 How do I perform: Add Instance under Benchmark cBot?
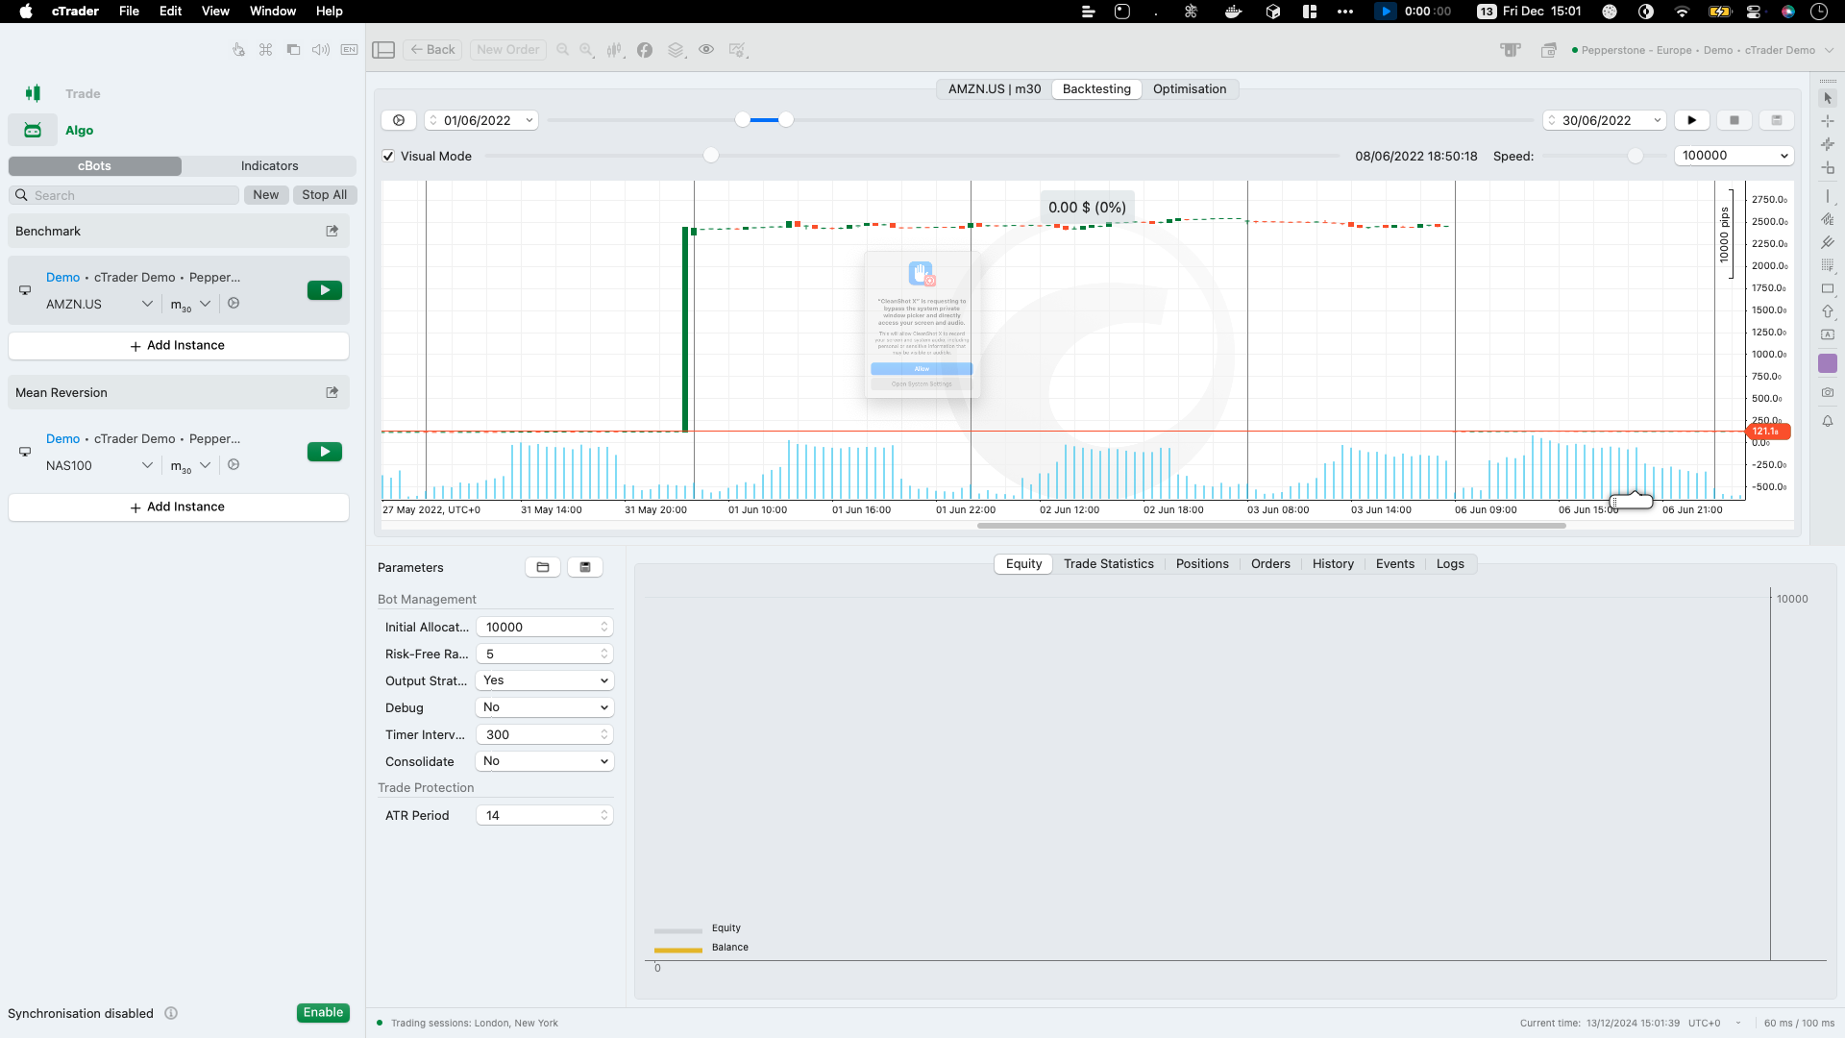(179, 346)
